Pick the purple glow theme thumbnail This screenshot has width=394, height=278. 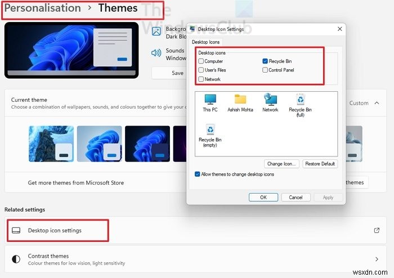(x=180, y=144)
